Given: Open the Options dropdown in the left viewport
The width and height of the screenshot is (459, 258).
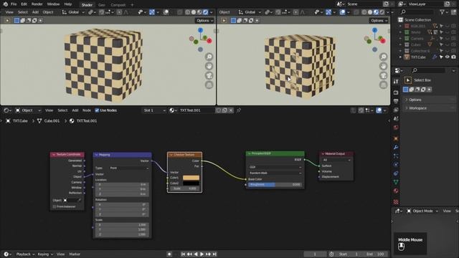Looking at the screenshot, I should click(204, 21).
